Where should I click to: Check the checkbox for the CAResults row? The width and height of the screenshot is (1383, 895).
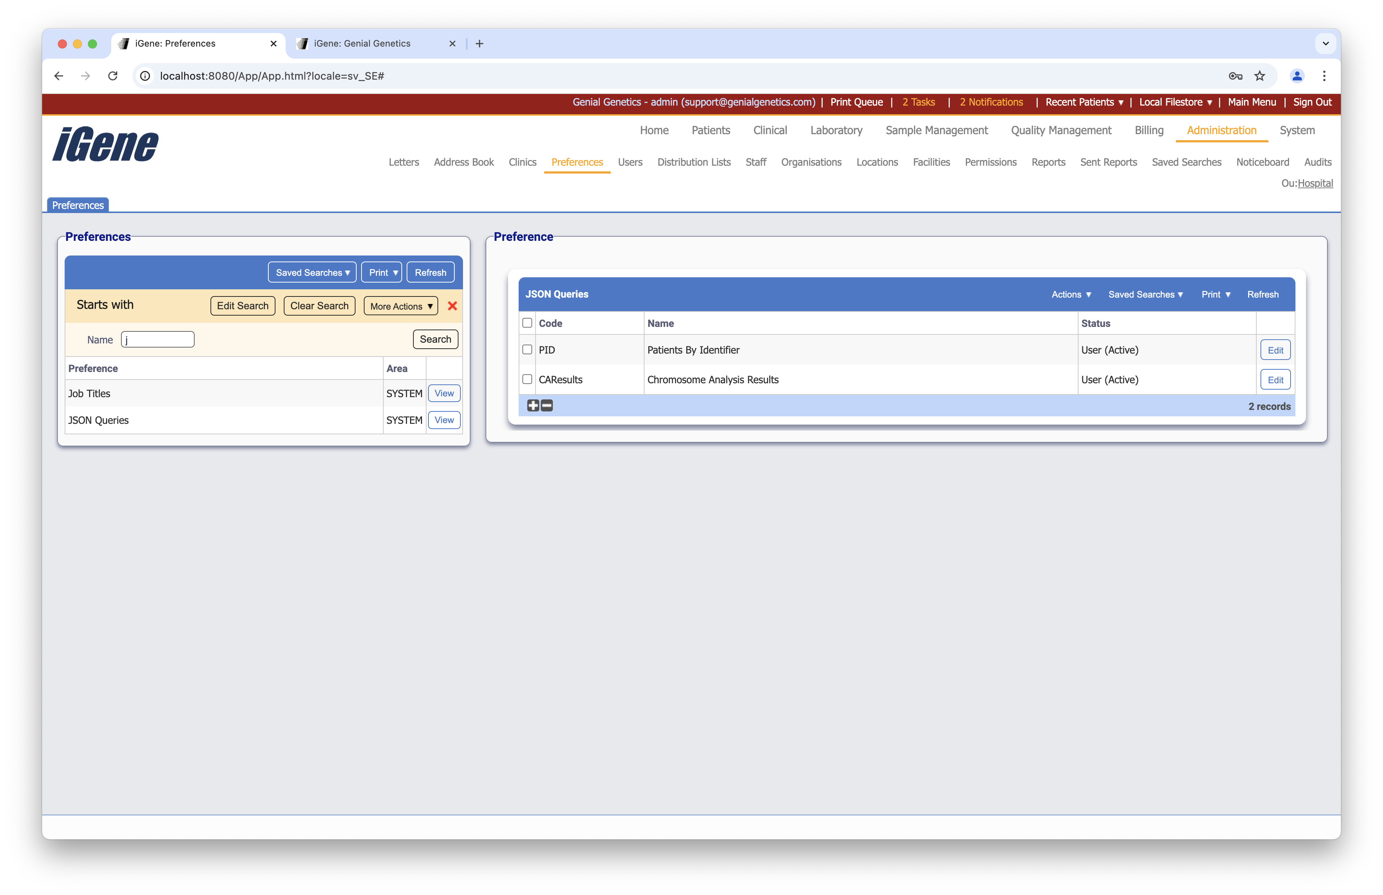527,379
